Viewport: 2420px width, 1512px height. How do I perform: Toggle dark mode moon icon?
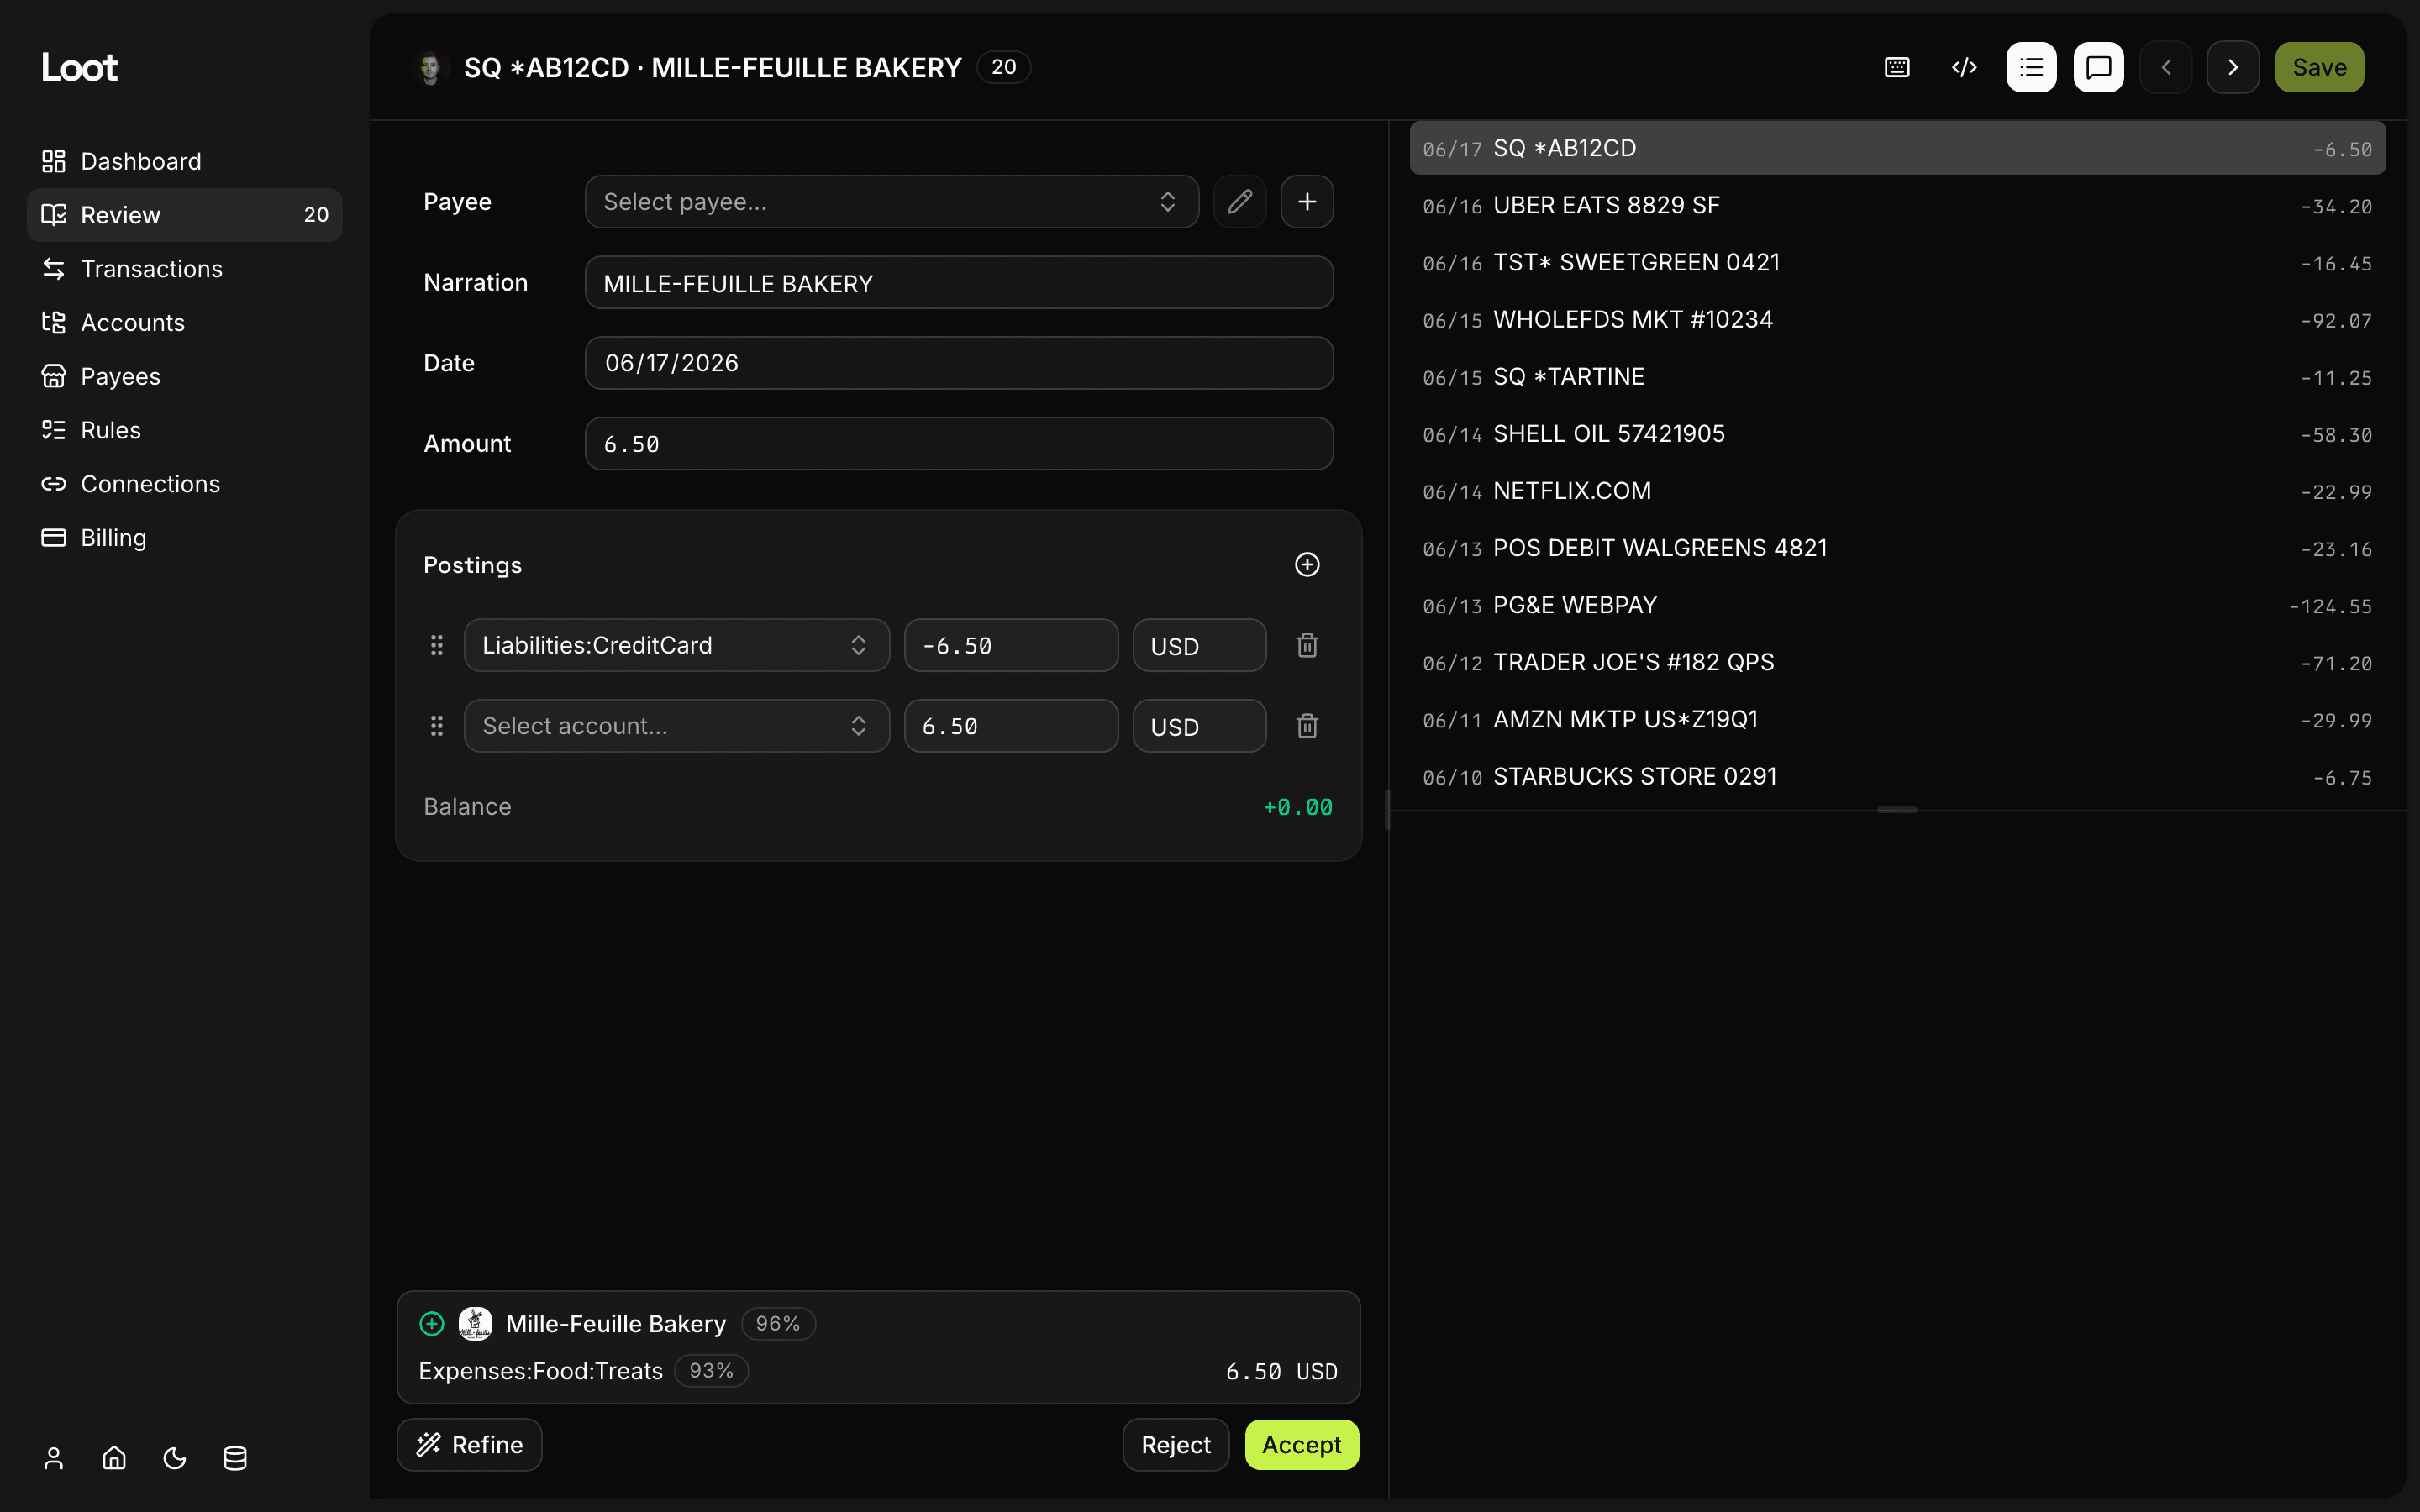coord(174,1458)
